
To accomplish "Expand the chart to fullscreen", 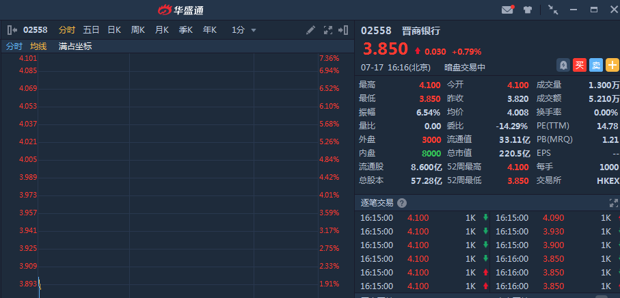I will point(328,30).
